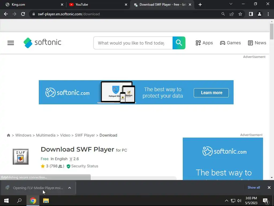Close the YouTube tab
Image resolution: width=274 pixels, height=206 pixels.
point(126,5)
